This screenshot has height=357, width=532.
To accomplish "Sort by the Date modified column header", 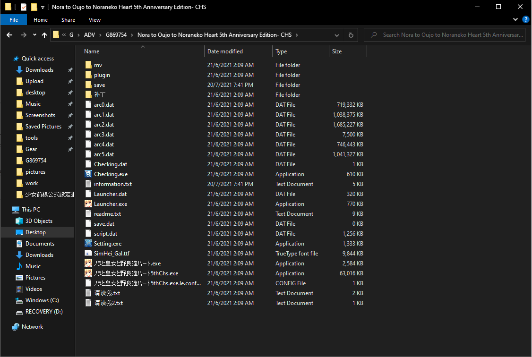I will (x=225, y=51).
